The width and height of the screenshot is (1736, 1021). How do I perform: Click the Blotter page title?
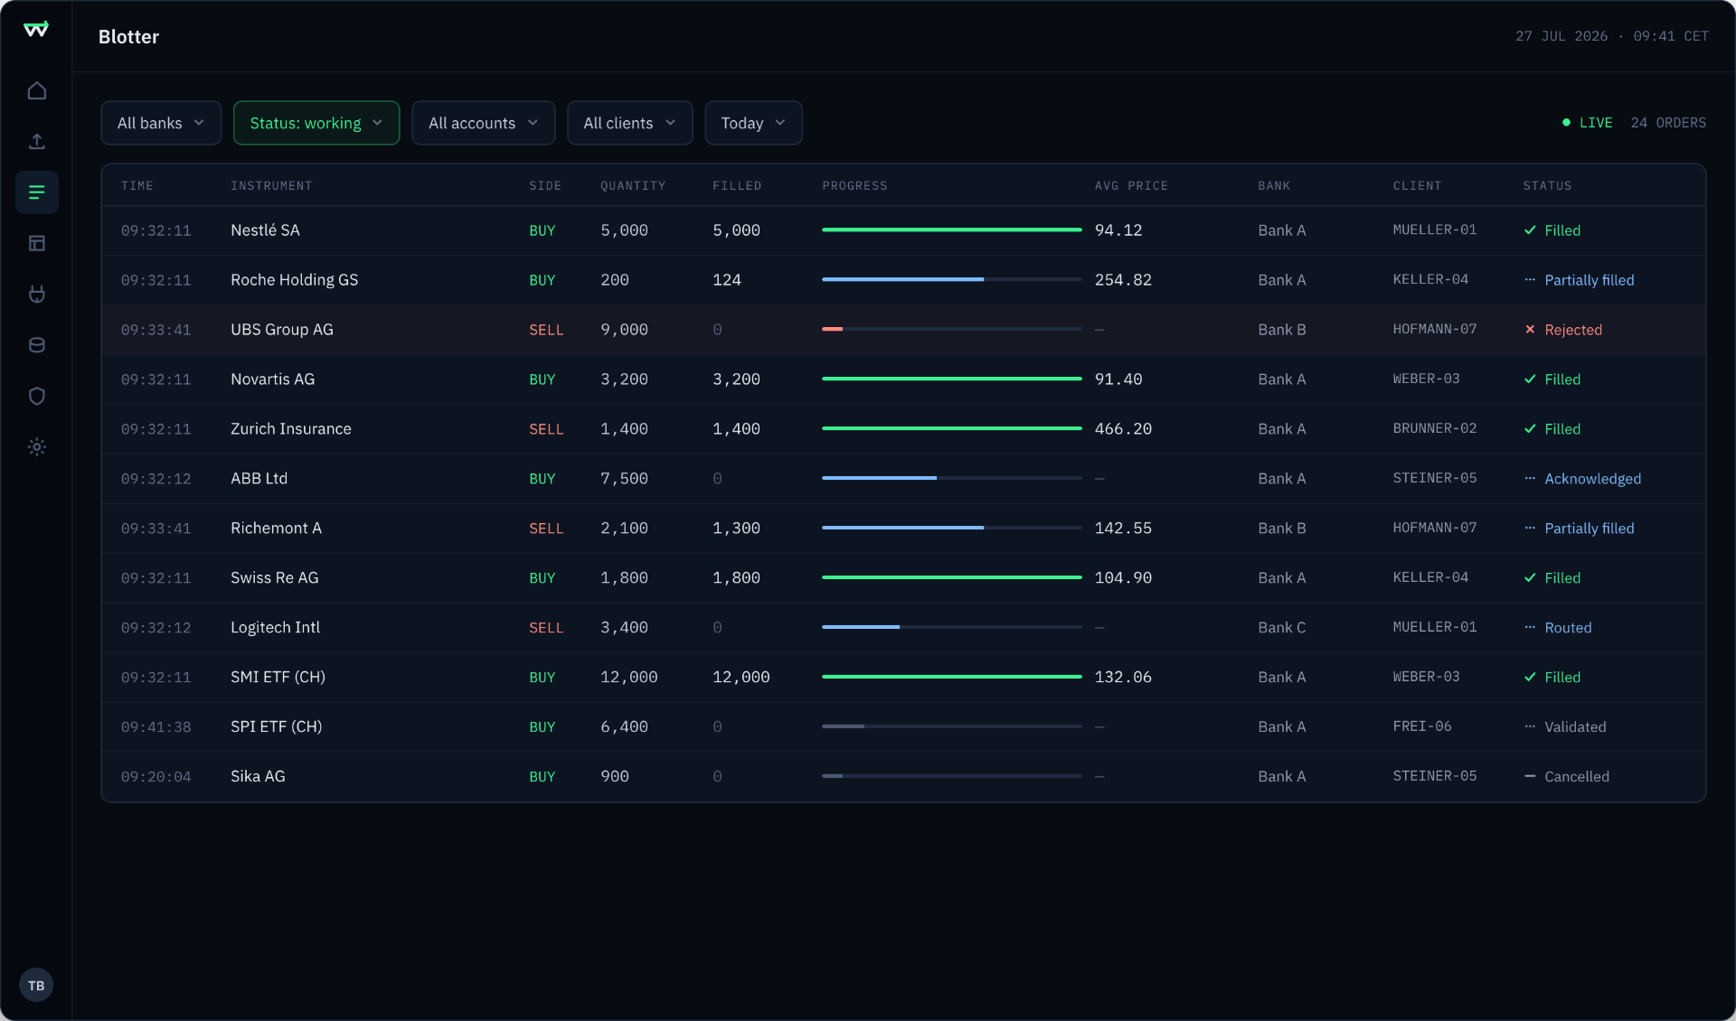point(128,36)
